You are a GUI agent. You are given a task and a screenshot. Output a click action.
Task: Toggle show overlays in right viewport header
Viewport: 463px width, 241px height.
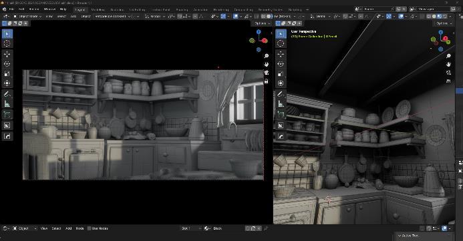coord(401,17)
